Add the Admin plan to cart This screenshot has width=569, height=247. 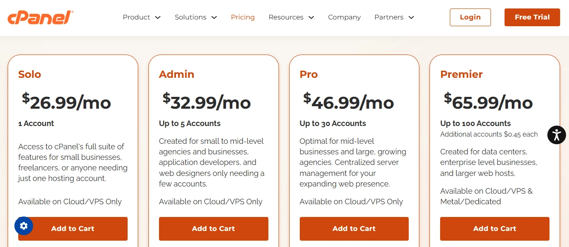[213, 228]
